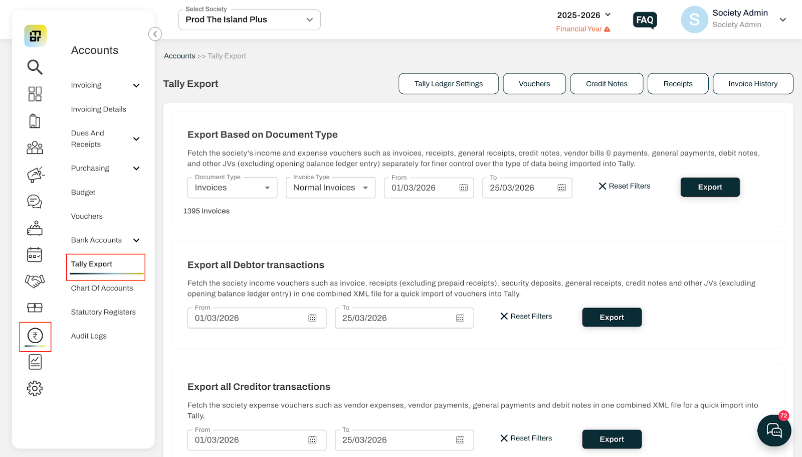Open Audit Logs menu item
This screenshot has width=802, height=457.
(x=89, y=336)
